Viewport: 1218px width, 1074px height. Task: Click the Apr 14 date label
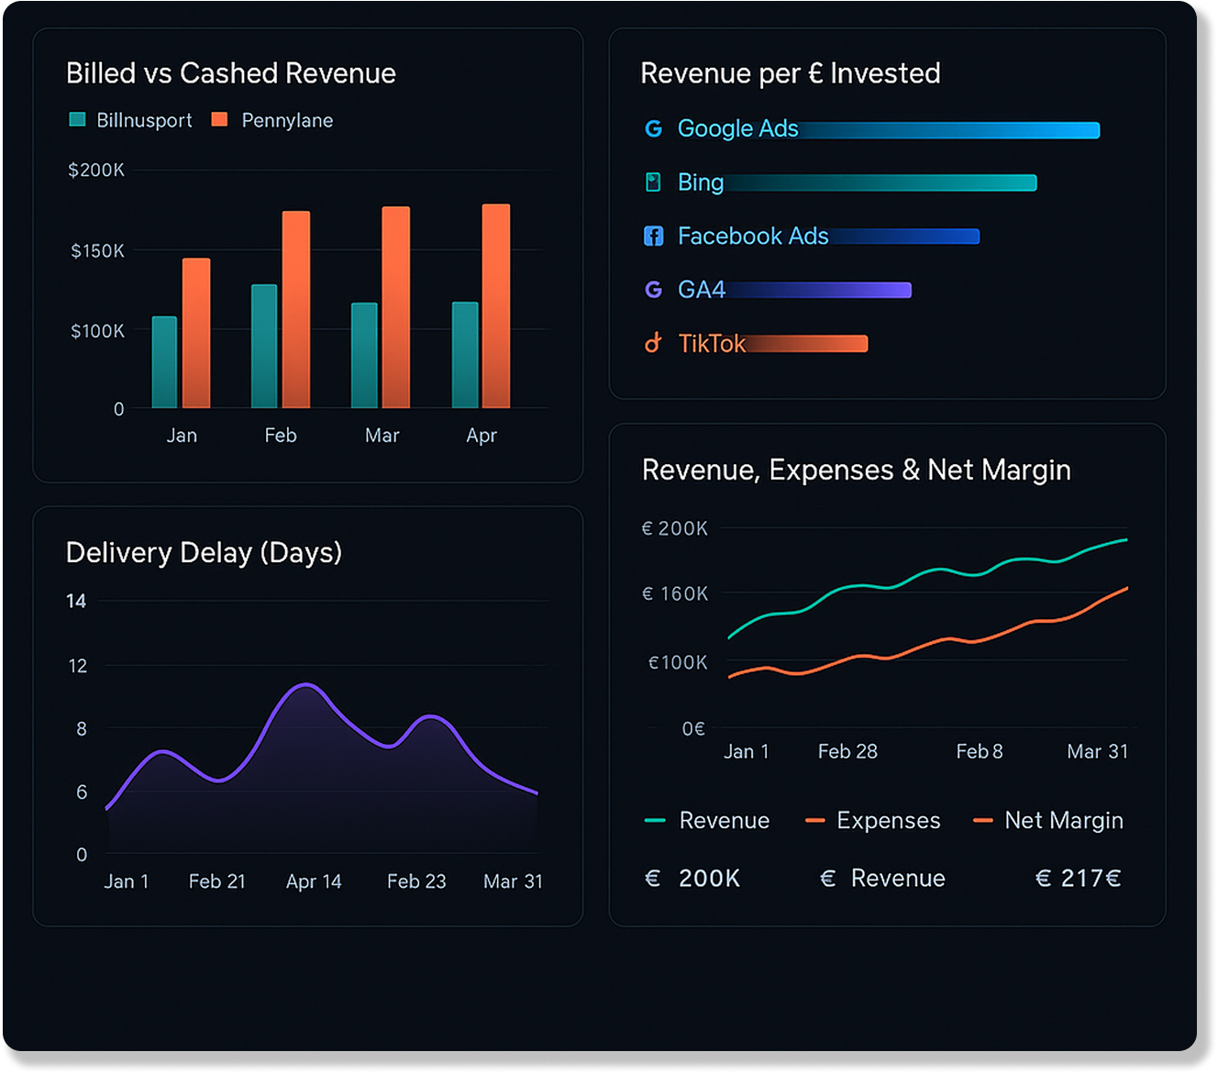point(314,881)
